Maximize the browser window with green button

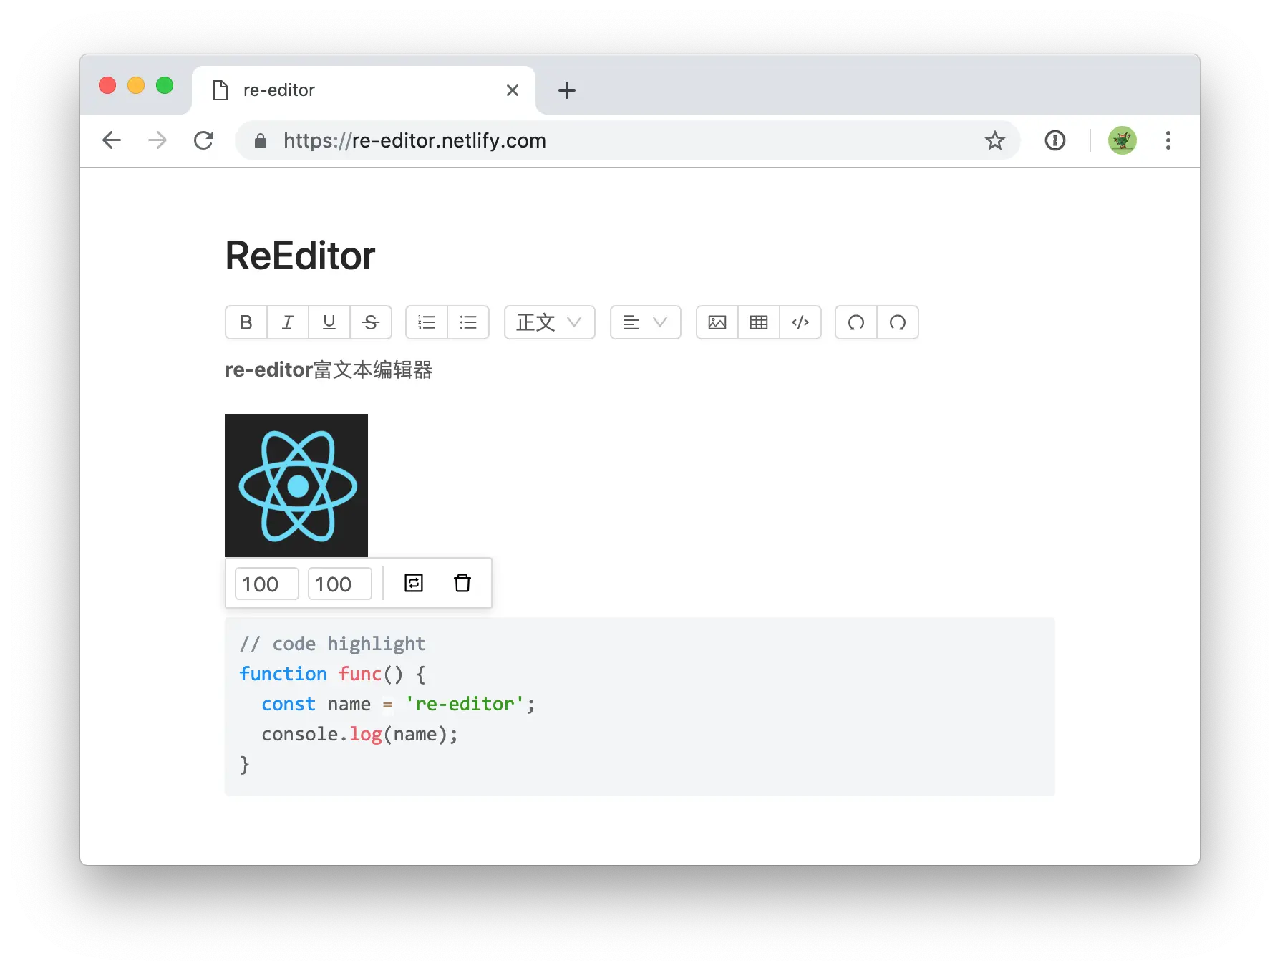tap(165, 85)
